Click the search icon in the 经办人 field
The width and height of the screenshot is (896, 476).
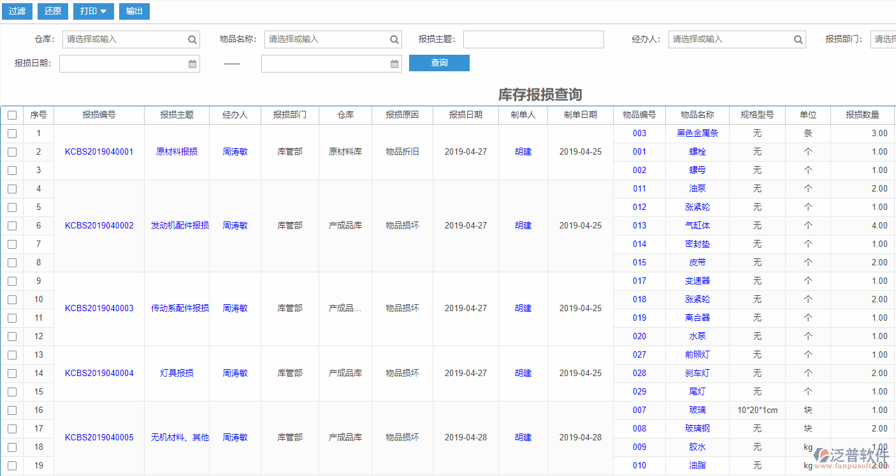798,39
